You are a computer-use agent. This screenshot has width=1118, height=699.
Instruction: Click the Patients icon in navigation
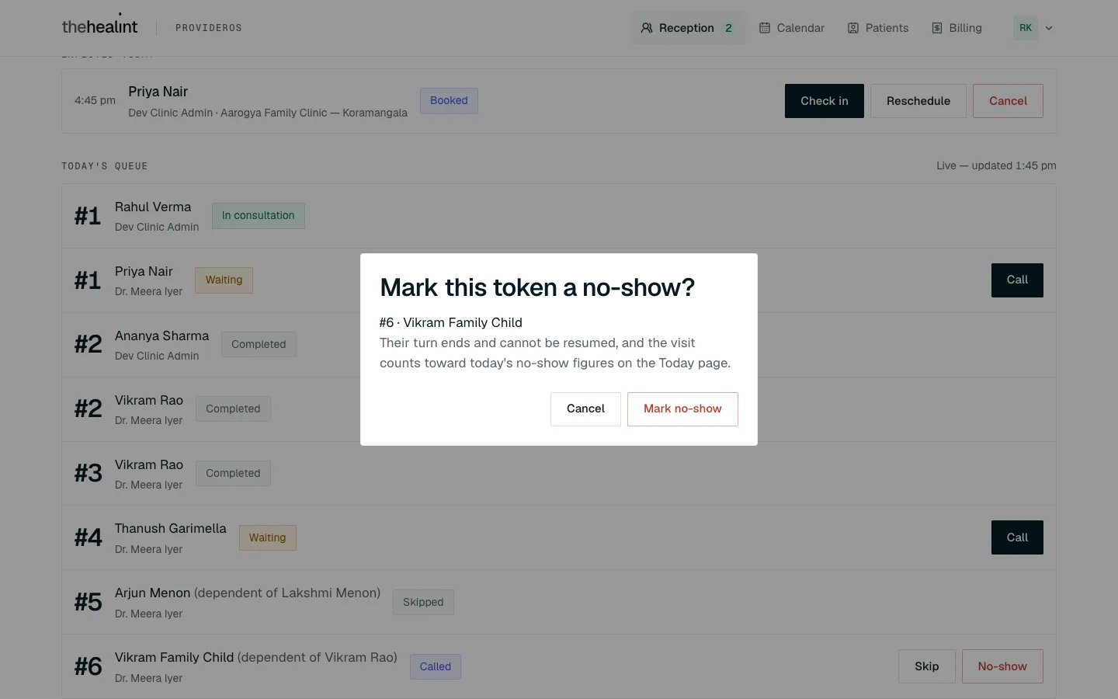853,28
